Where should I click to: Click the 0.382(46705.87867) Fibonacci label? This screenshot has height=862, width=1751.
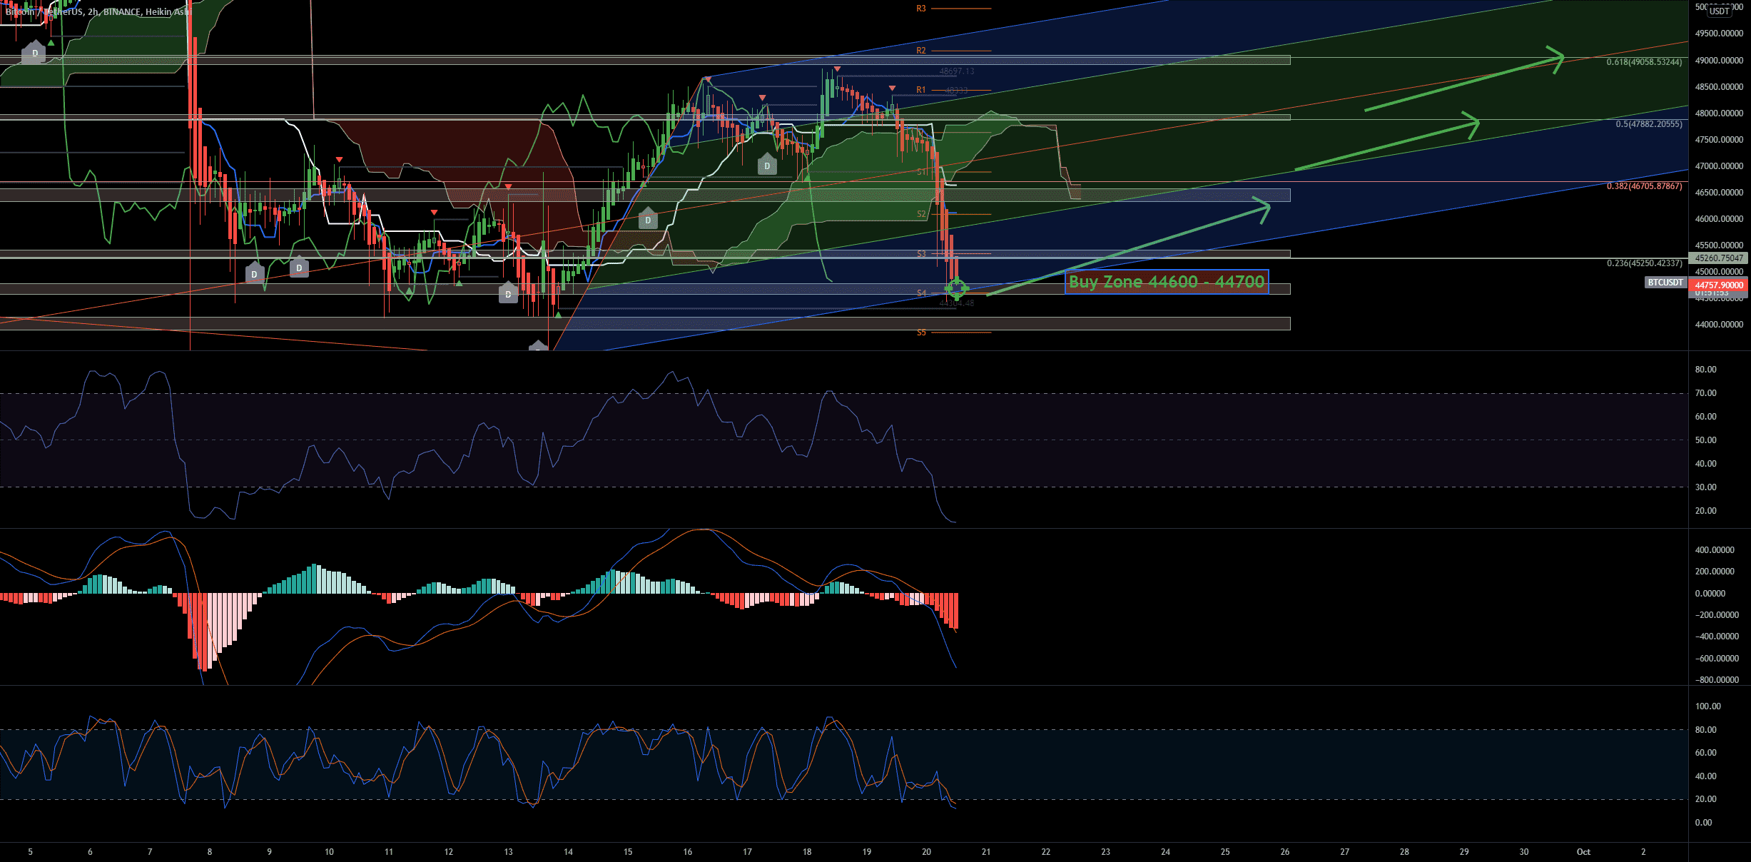1644,186
